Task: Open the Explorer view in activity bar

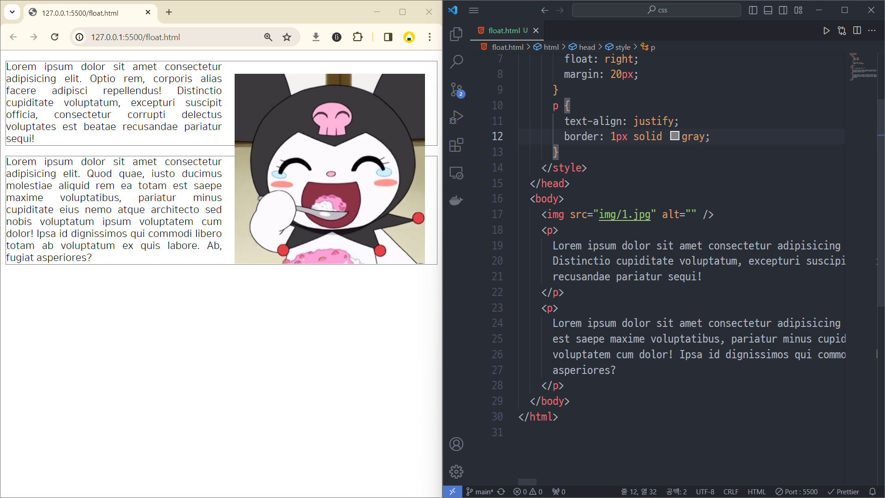Action: coord(456,34)
